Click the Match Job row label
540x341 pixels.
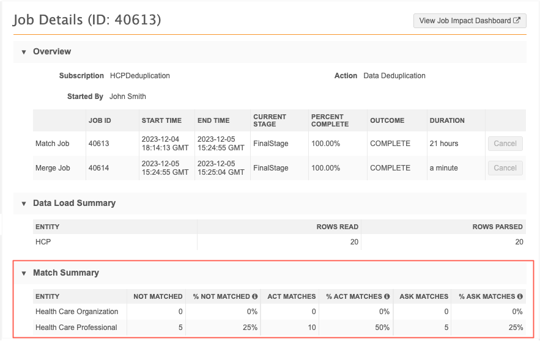tap(52, 144)
